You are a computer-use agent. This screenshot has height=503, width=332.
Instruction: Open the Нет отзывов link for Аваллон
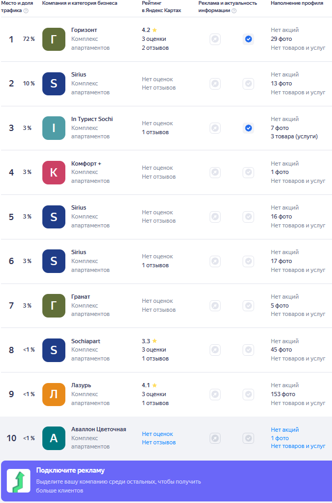(x=159, y=442)
